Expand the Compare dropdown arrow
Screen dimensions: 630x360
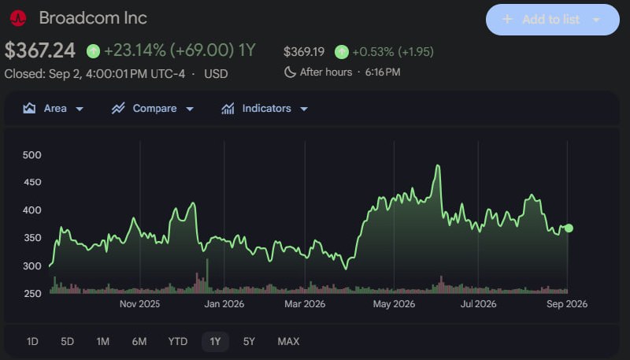pos(190,109)
